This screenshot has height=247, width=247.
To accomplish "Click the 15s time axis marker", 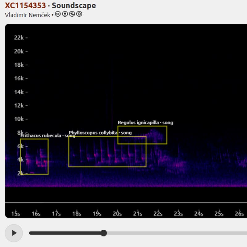I will point(16,213).
